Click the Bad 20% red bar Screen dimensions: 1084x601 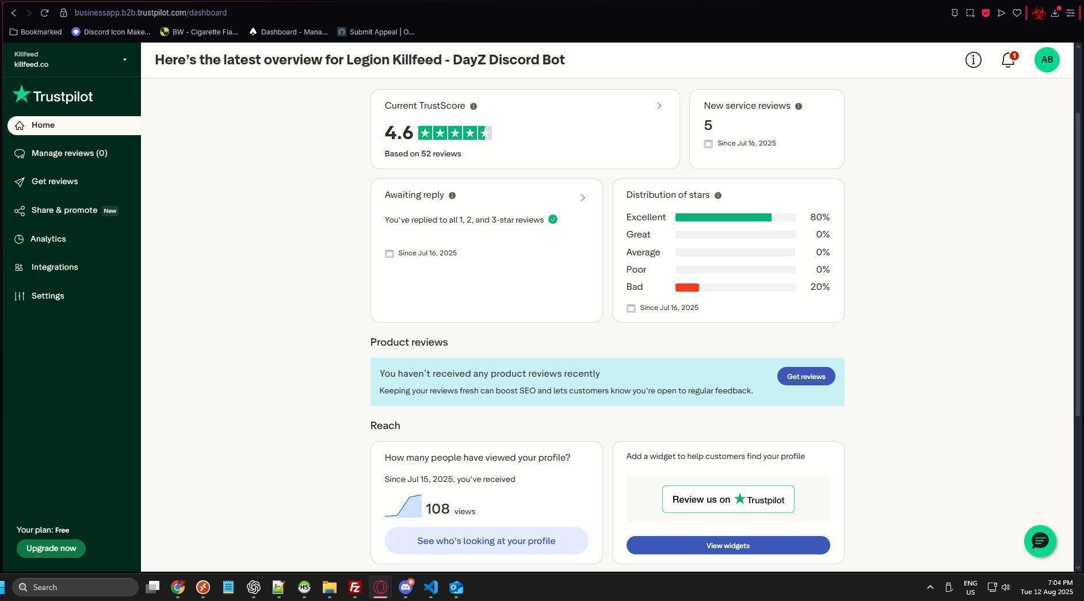point(687,288)
